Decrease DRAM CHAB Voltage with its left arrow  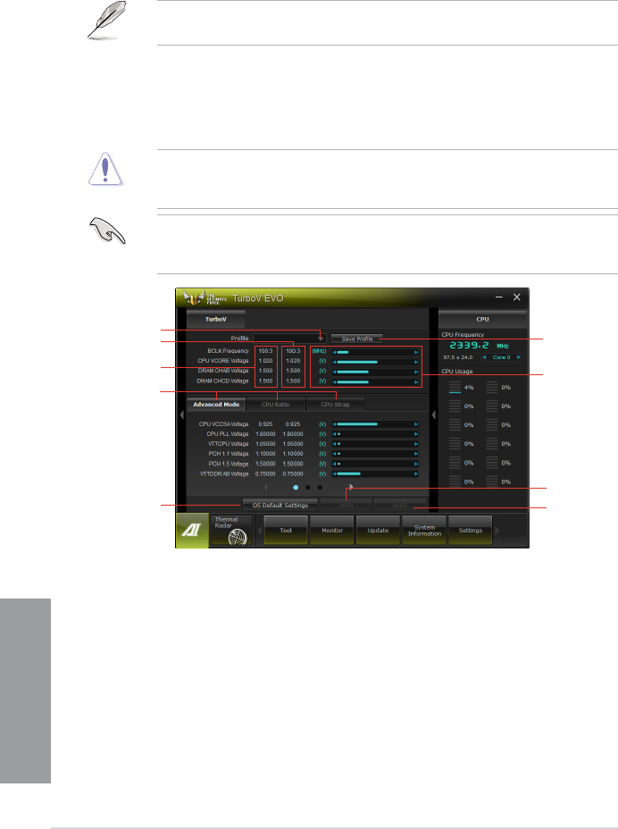tap(334, 372)
